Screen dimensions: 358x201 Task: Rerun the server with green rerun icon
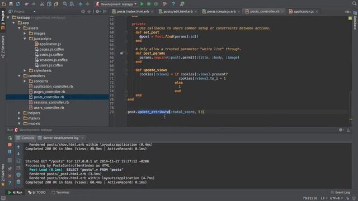[x=10, y=138]
